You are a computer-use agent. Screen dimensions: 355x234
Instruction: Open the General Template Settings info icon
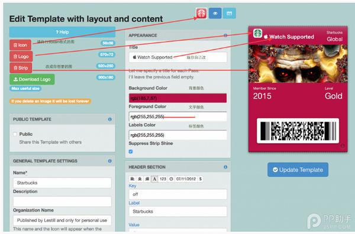(110, 161)
